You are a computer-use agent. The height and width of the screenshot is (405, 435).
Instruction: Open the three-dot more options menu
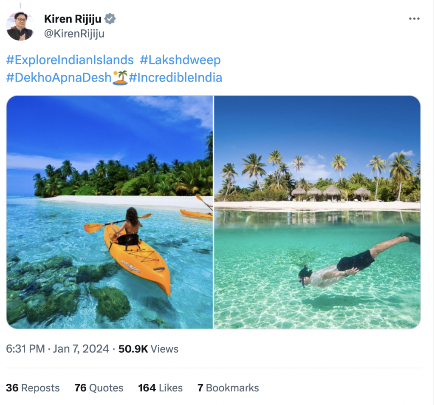click(x=414, y=19)
